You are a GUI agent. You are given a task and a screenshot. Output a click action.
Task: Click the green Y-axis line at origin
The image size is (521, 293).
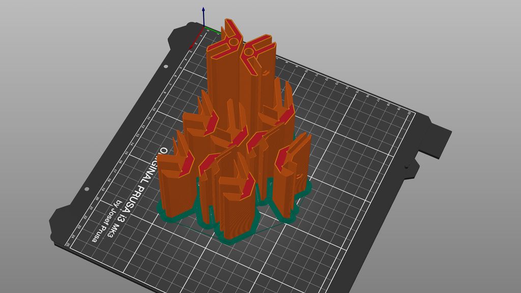click(x=211, y=30)
